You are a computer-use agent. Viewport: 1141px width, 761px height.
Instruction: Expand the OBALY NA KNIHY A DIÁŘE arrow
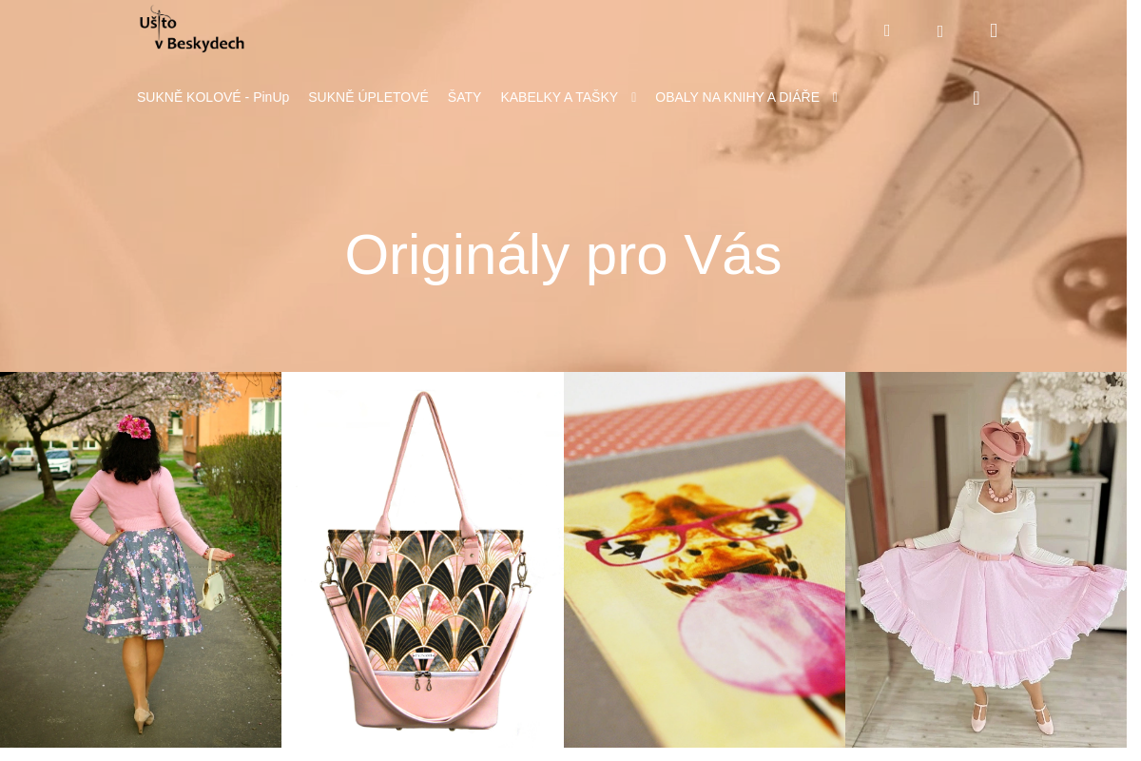835,97
